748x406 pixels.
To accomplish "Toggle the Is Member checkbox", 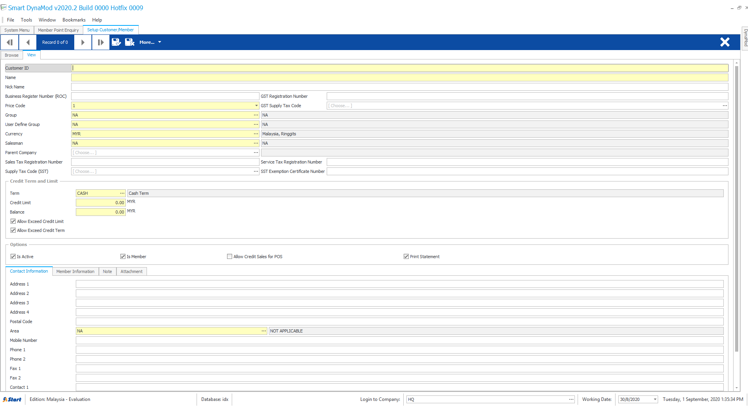I will click(123, 257).
